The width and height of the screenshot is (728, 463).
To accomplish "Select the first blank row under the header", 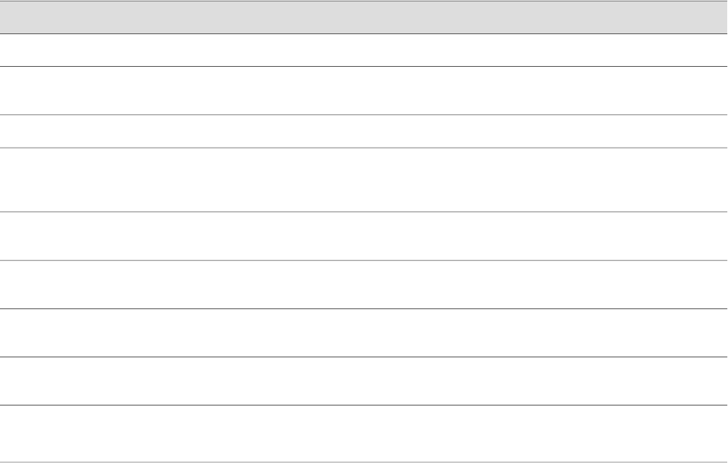I will [364, 50].
